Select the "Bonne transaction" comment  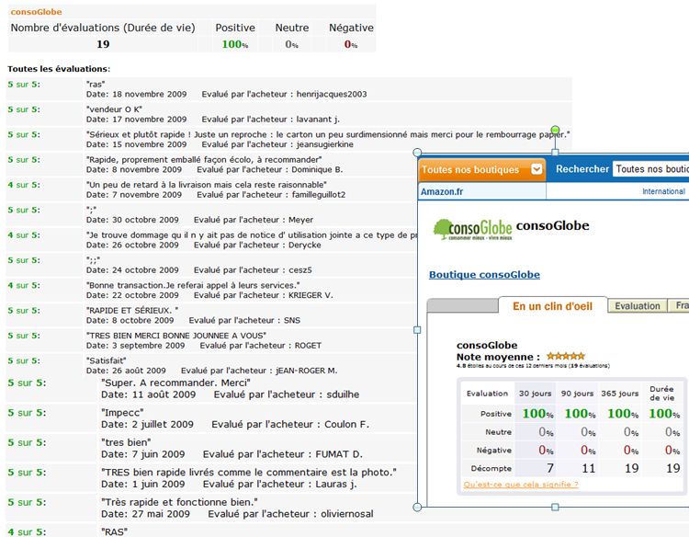coord(193,285)
